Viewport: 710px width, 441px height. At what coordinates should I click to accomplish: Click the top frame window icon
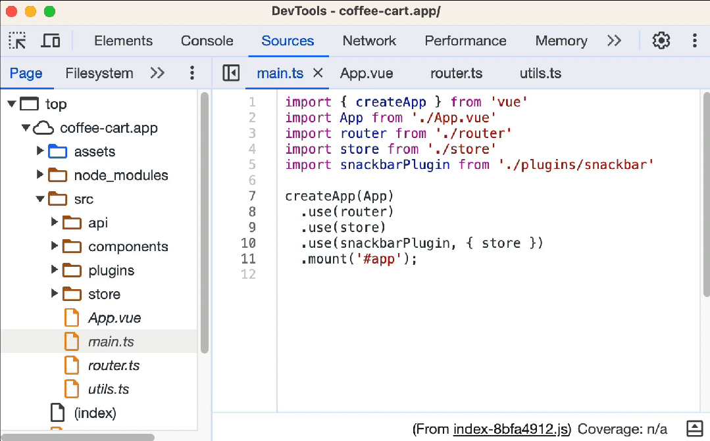pyautogui.click(x=30, y=104)
